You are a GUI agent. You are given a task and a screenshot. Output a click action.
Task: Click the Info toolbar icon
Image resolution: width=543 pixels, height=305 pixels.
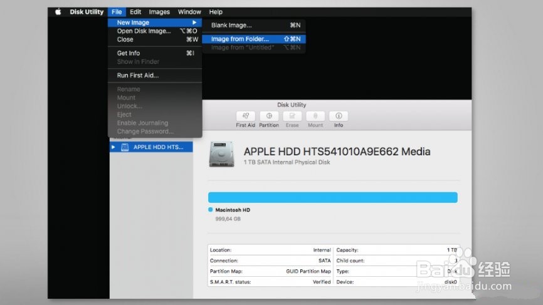(339, 116)
